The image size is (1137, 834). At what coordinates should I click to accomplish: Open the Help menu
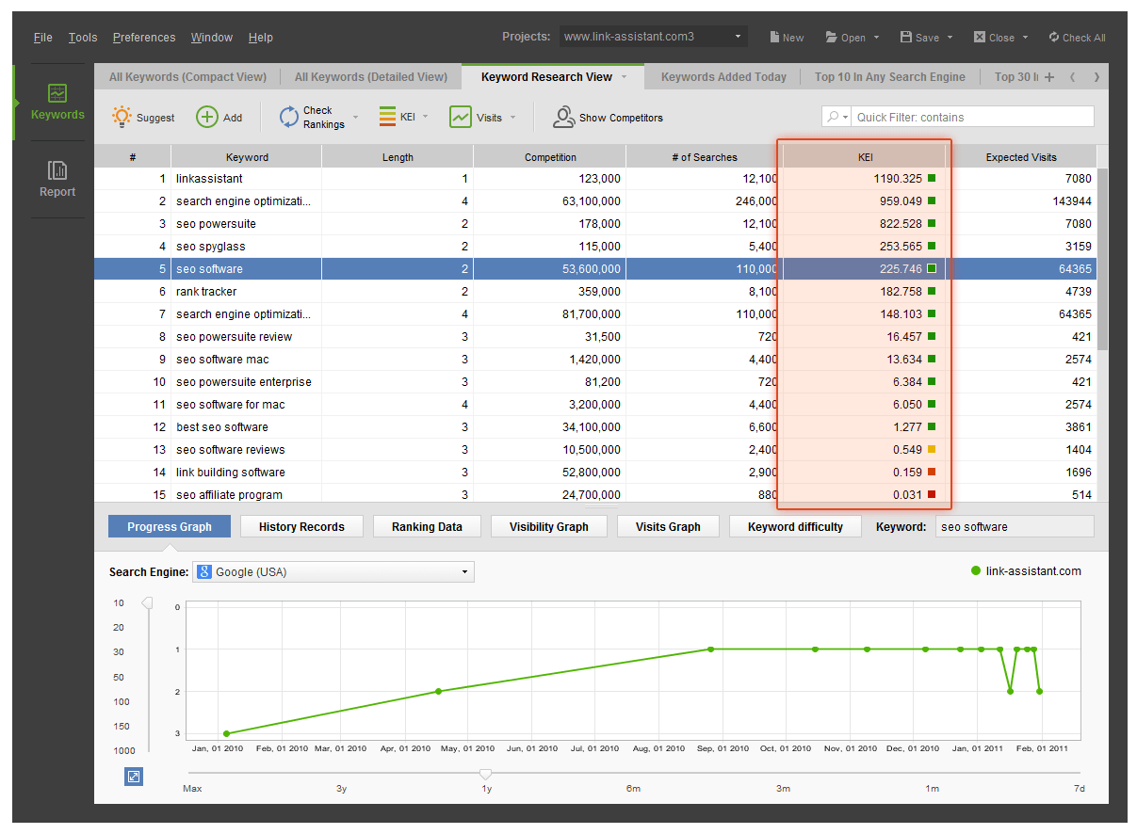[261, 38]
